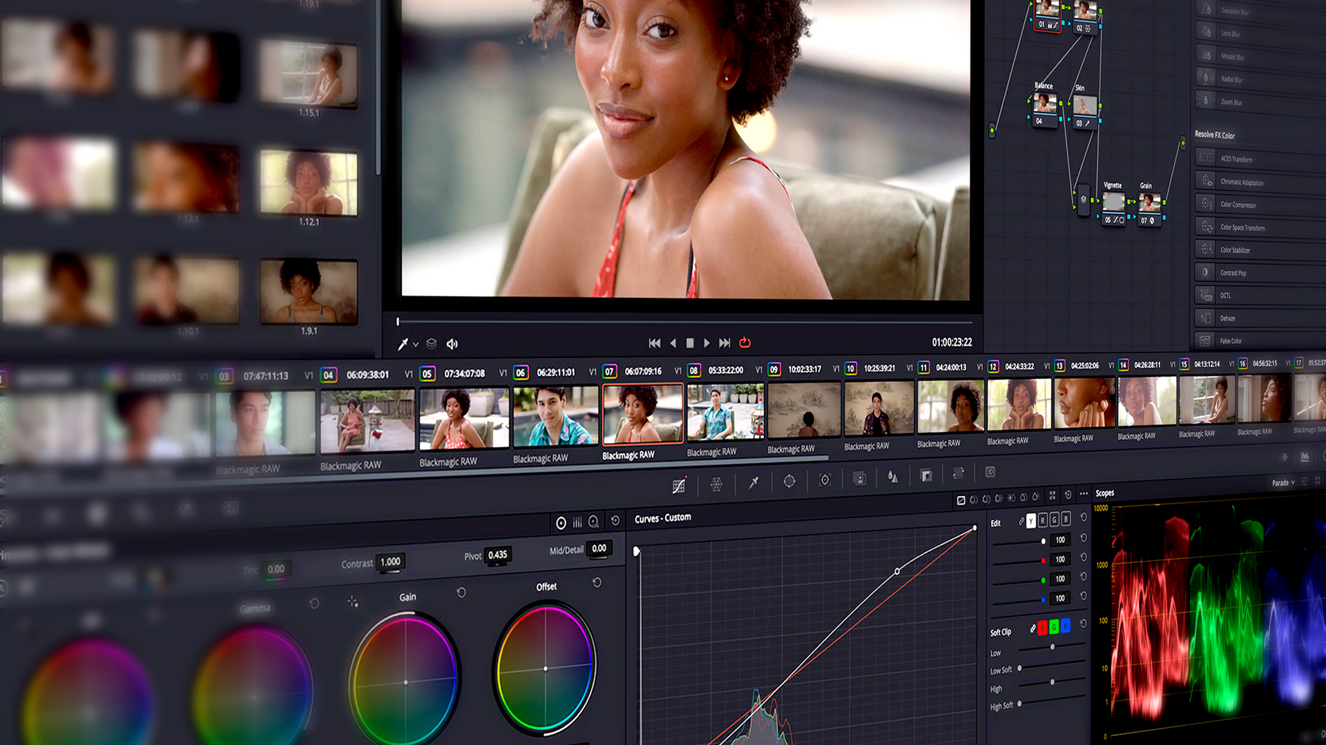1326x745 pixels.
Task: Select clip 08 thumbnail in timeline
Action: 724,413
